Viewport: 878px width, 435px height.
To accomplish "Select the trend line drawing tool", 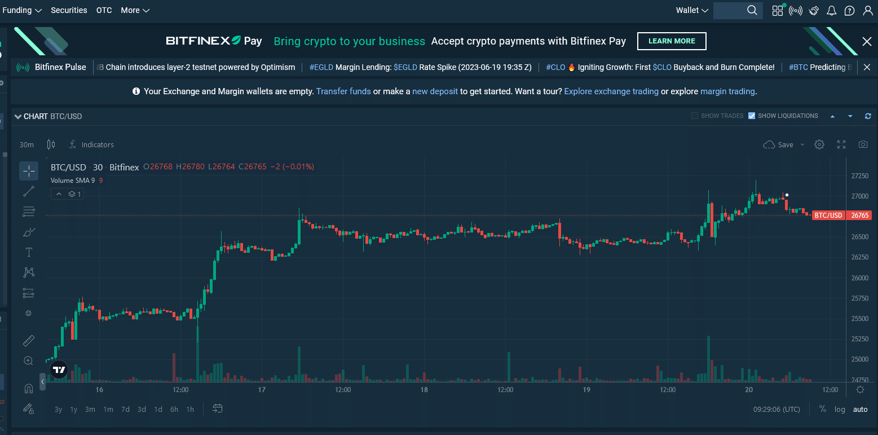I will [x=29, y=192].
